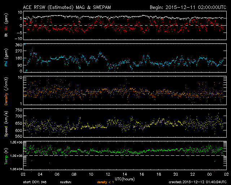
Task: Select the 00 hour tick label
Action: pos(210,174)
